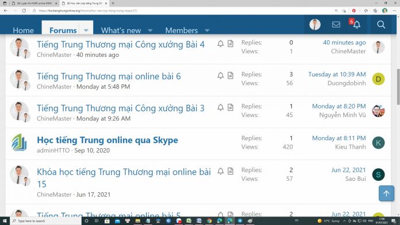Switch to the first browser tab
The height and width of the screenshot is (225, 400).
click(34, 3)
